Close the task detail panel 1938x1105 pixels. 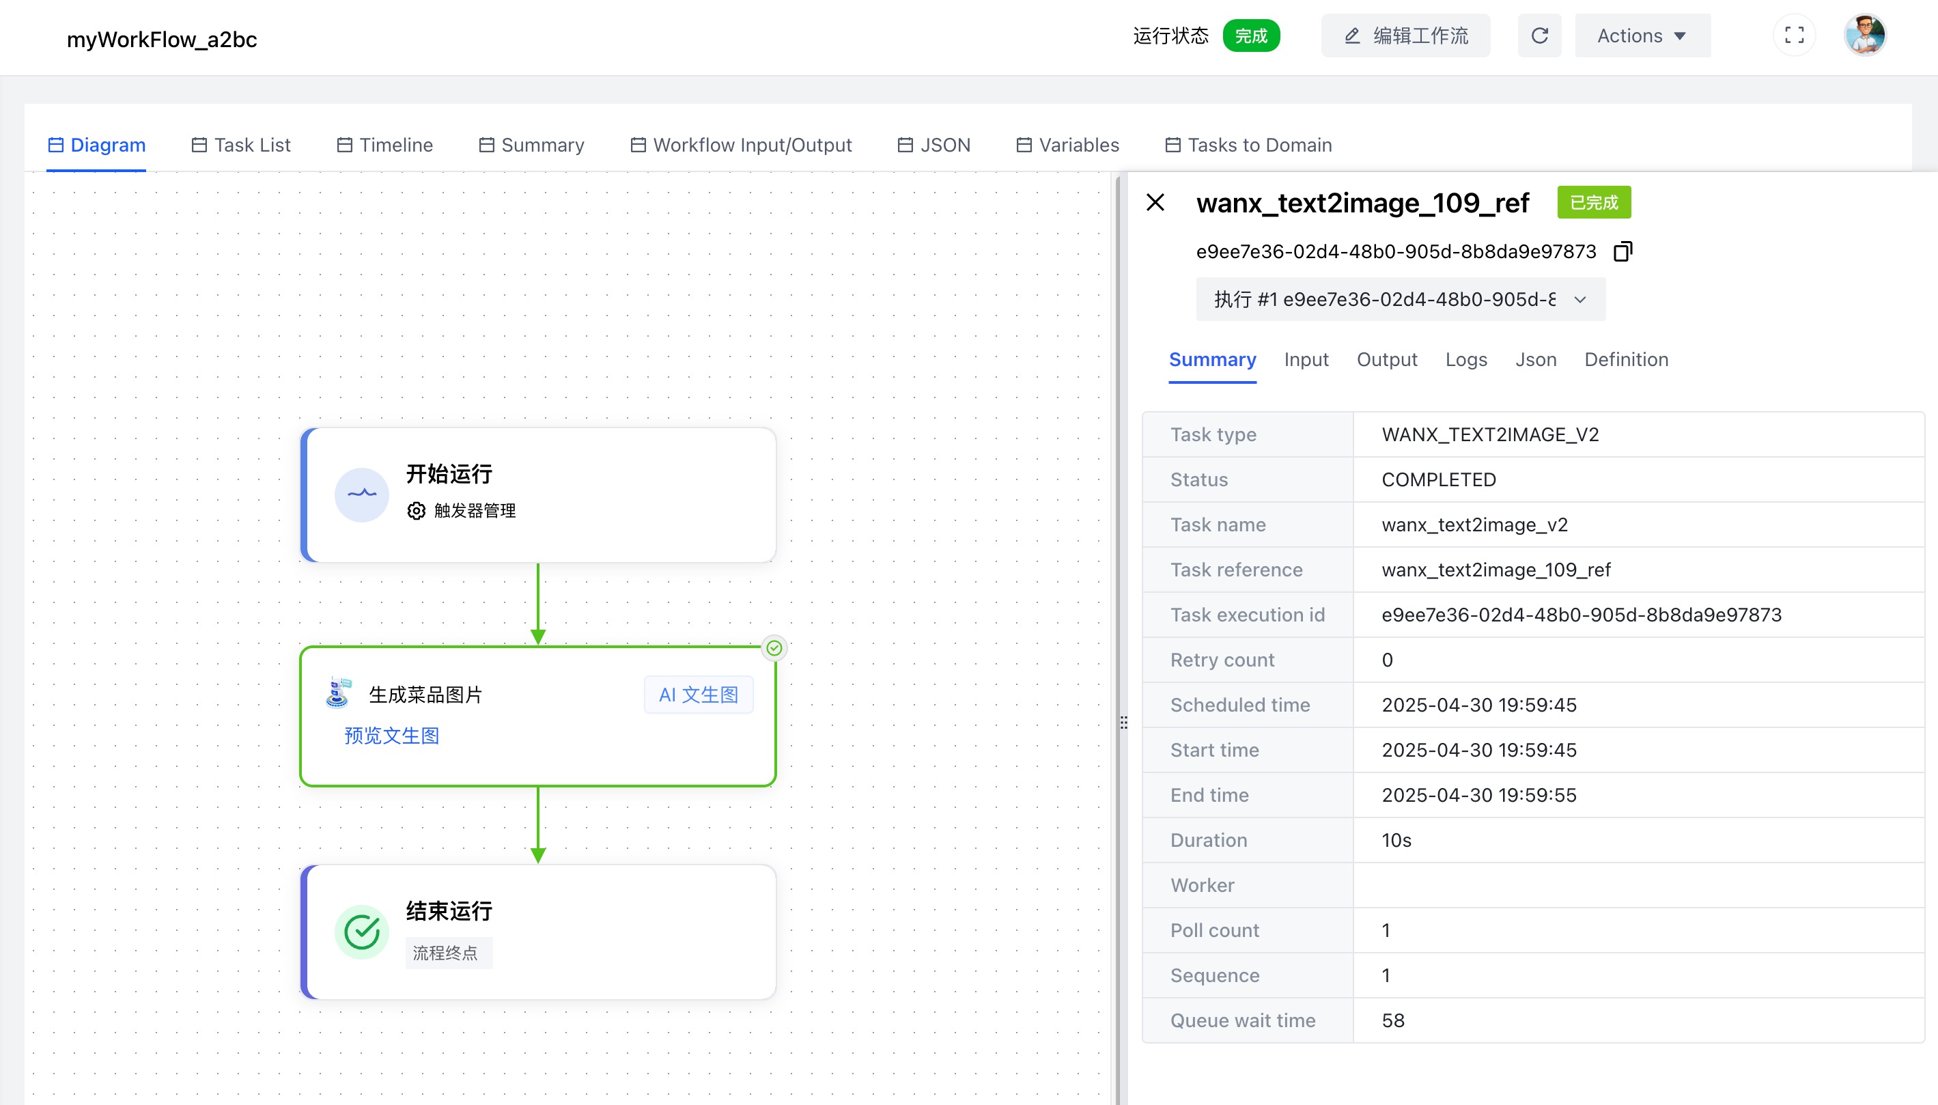point(1155,203)
